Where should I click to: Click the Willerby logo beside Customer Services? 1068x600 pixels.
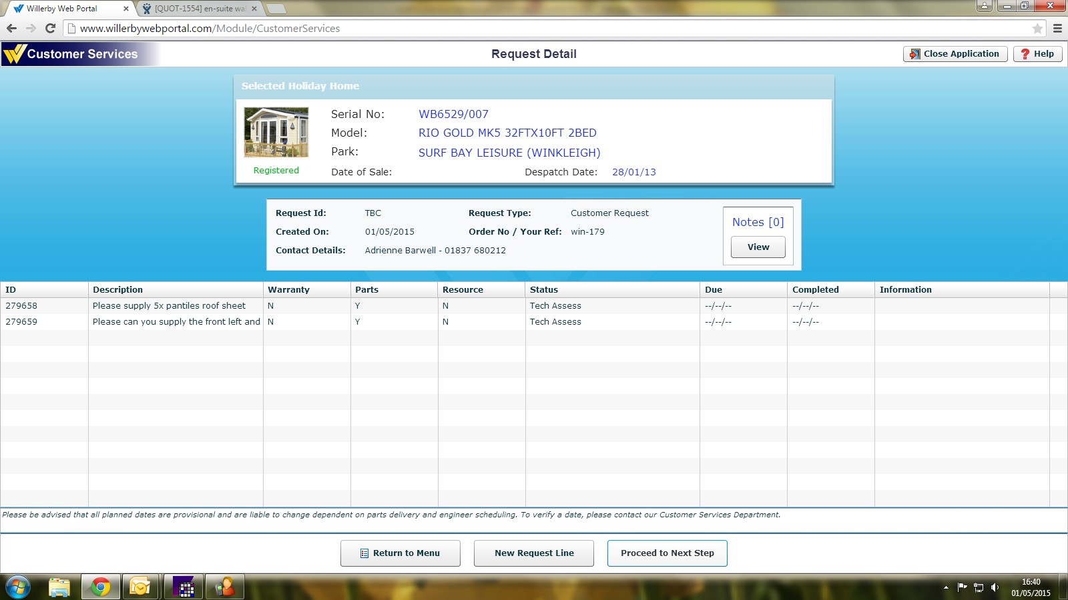pyautogui.click(x=15, y=54)
